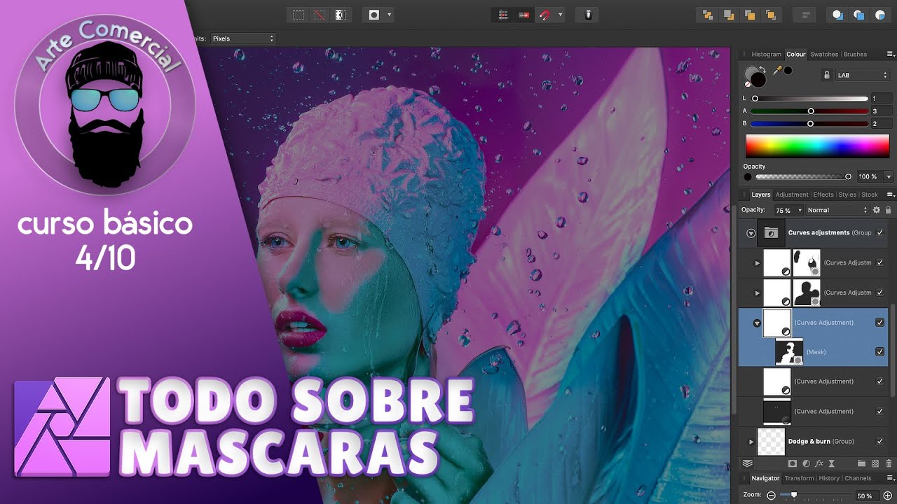This screenshot has height=504, width=897.
Task: Toggle Dodge & burn group visibility checkbox
Action: (879, 441)
